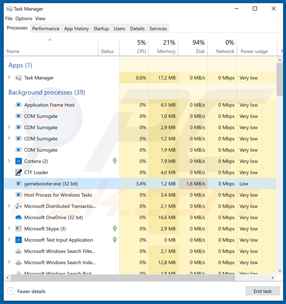Viewport: 286px width, 304px height.
Task: Open the Options menu
Action: point(24,19)
